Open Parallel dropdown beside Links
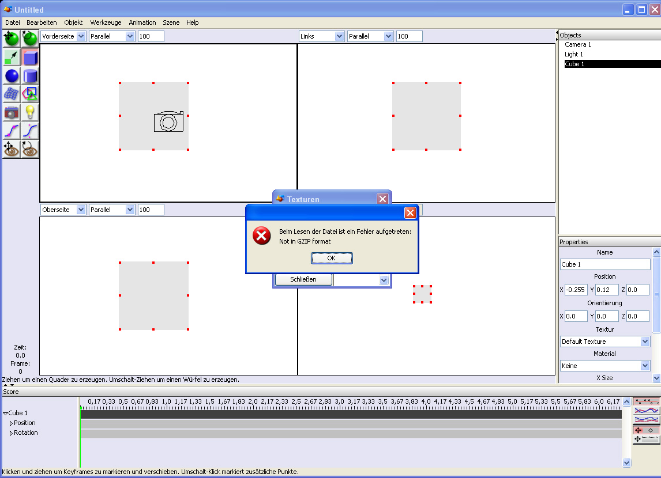 389,36
